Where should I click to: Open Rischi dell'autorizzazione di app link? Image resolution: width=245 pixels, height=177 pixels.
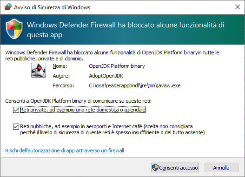point(65,151)
